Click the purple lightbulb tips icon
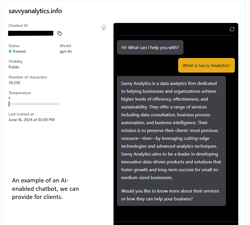This screenshot has width=250, height=225. pos(104,28)
